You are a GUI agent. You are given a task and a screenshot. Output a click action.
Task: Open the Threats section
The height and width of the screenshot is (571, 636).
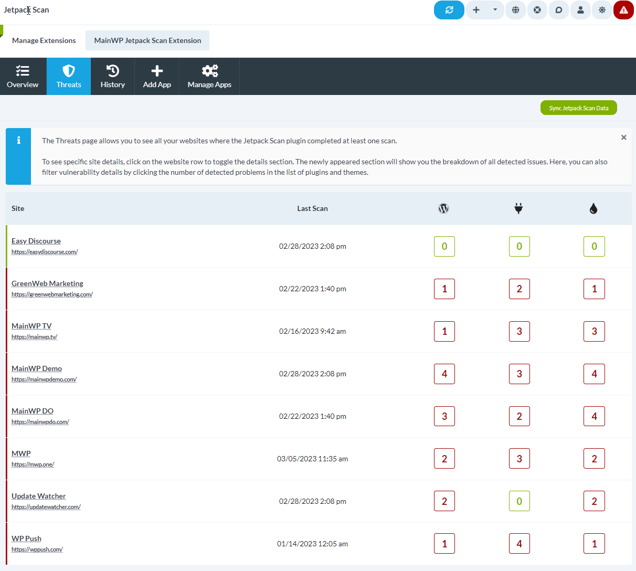point(69,77)
